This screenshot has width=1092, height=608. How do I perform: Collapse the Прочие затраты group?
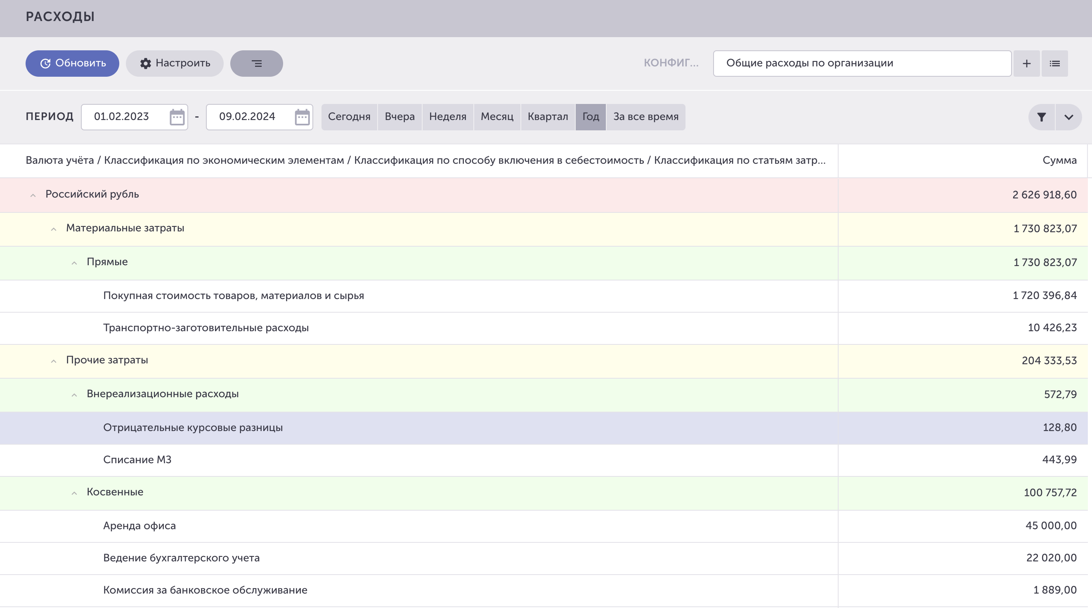(x=53, y=361)
